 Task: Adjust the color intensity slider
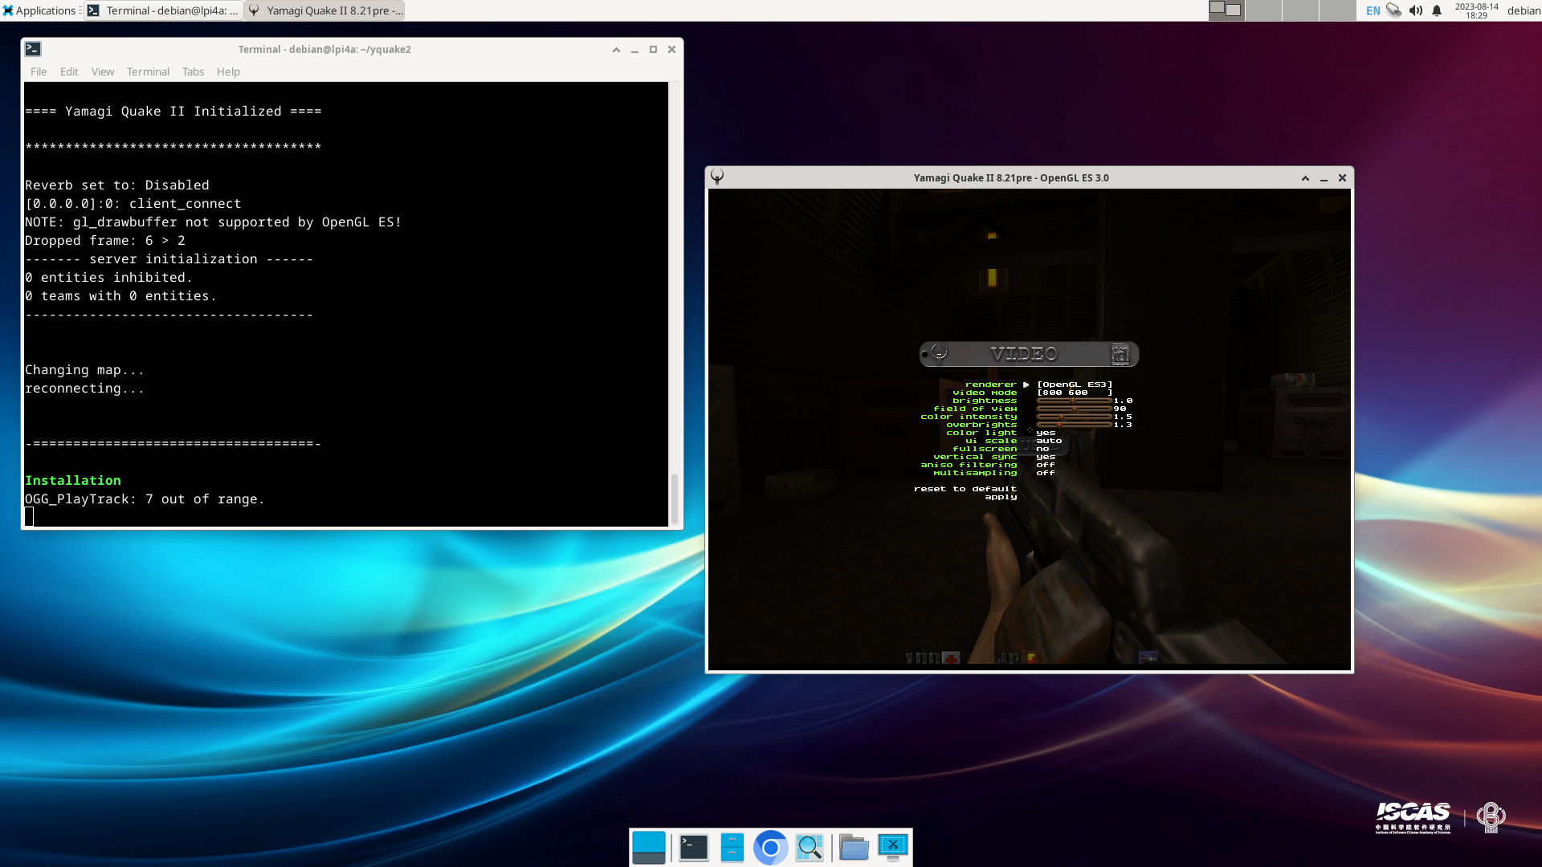(1074, 417)
